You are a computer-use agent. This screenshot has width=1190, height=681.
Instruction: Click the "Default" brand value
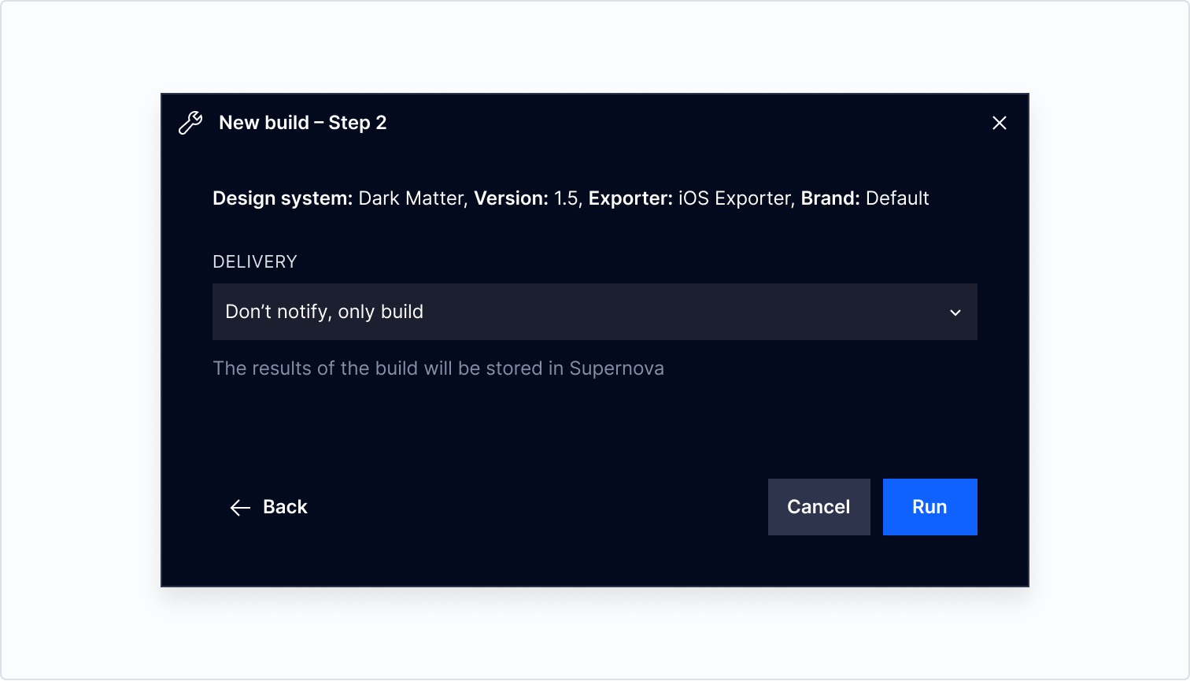tap(897, 198)
